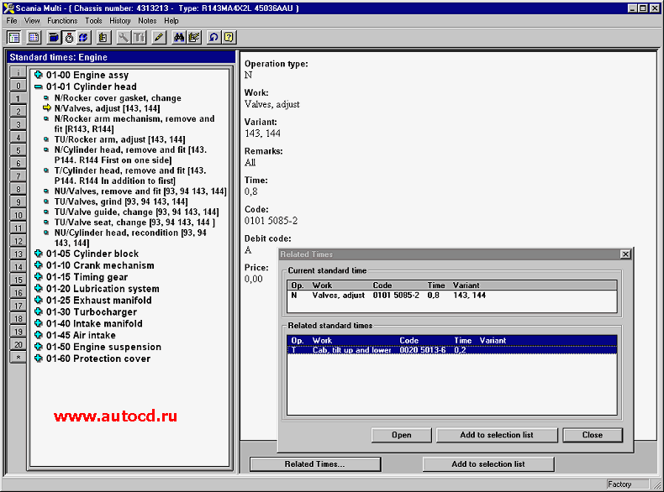Image resolution: width=664 pixels, height=492 pixels.
Task: Click the Related Times... button
Action: click(315, 464)
